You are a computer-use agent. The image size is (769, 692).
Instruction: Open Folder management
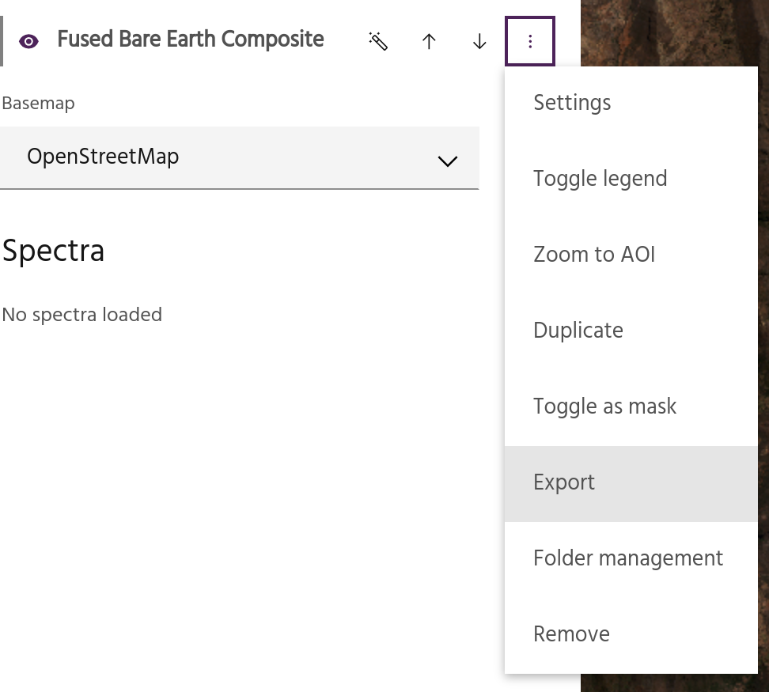627,558
